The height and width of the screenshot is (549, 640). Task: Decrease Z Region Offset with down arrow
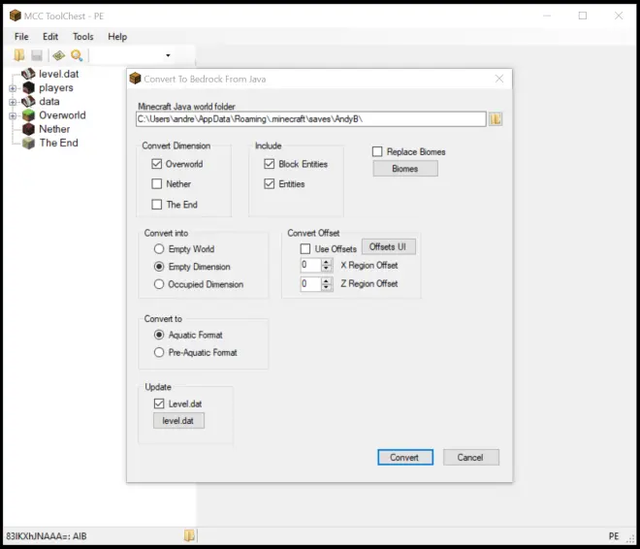[326, 287]
